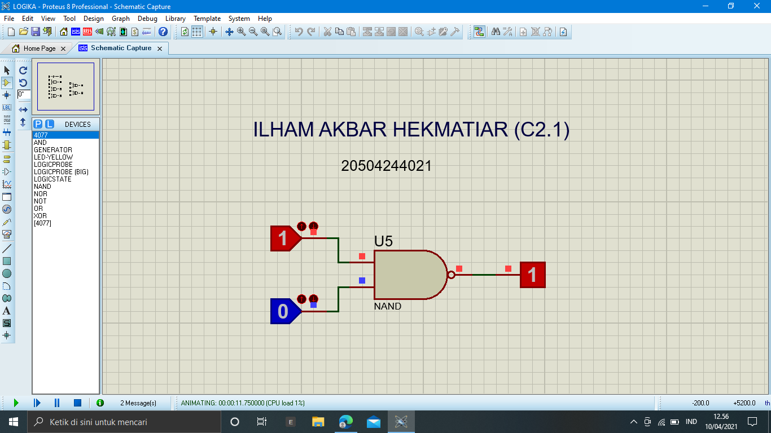The image size is (771, 433).
Task: Click the L library manager button
Action: click(50, 124)
